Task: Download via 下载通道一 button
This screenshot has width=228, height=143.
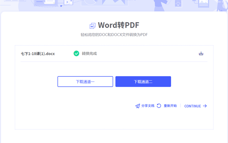Action: [x=85, y=82]
